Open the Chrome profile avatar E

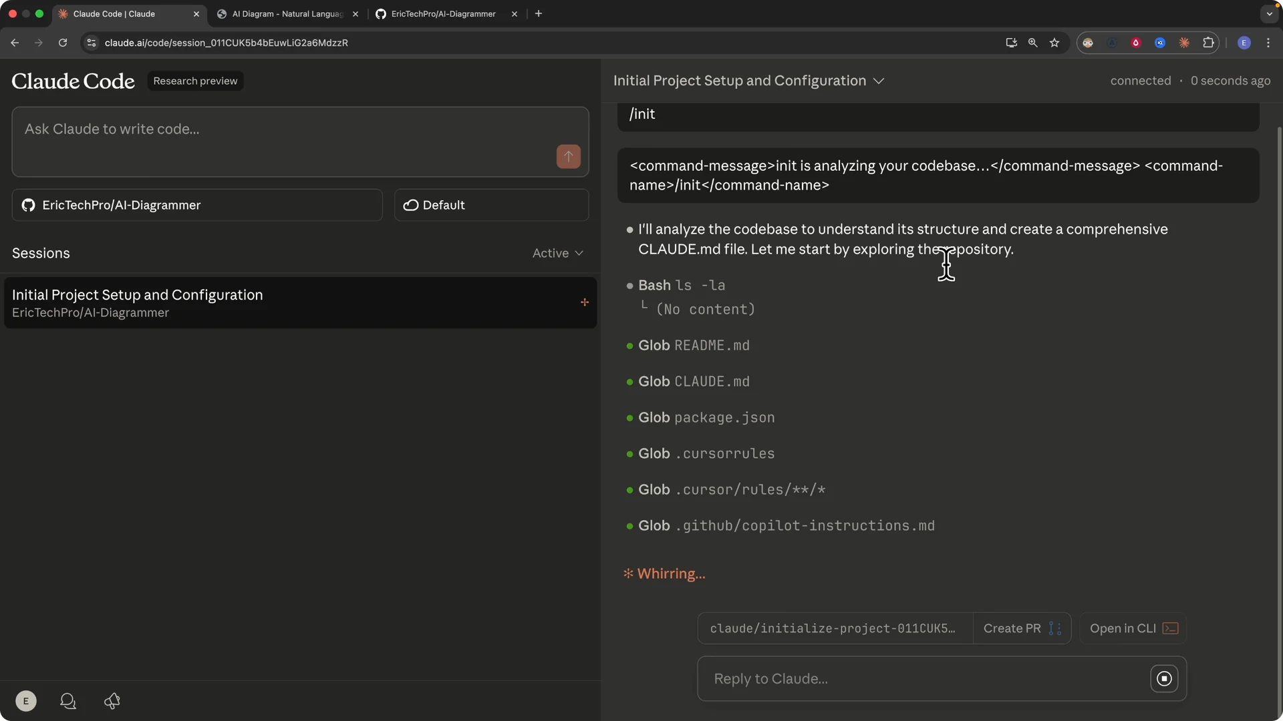point(1244,43)
